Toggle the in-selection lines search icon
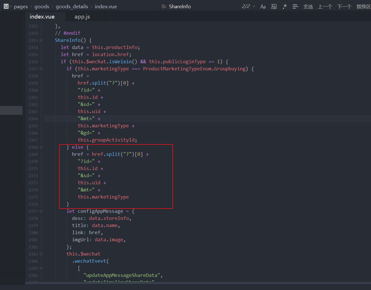 (x=295, y=7)
